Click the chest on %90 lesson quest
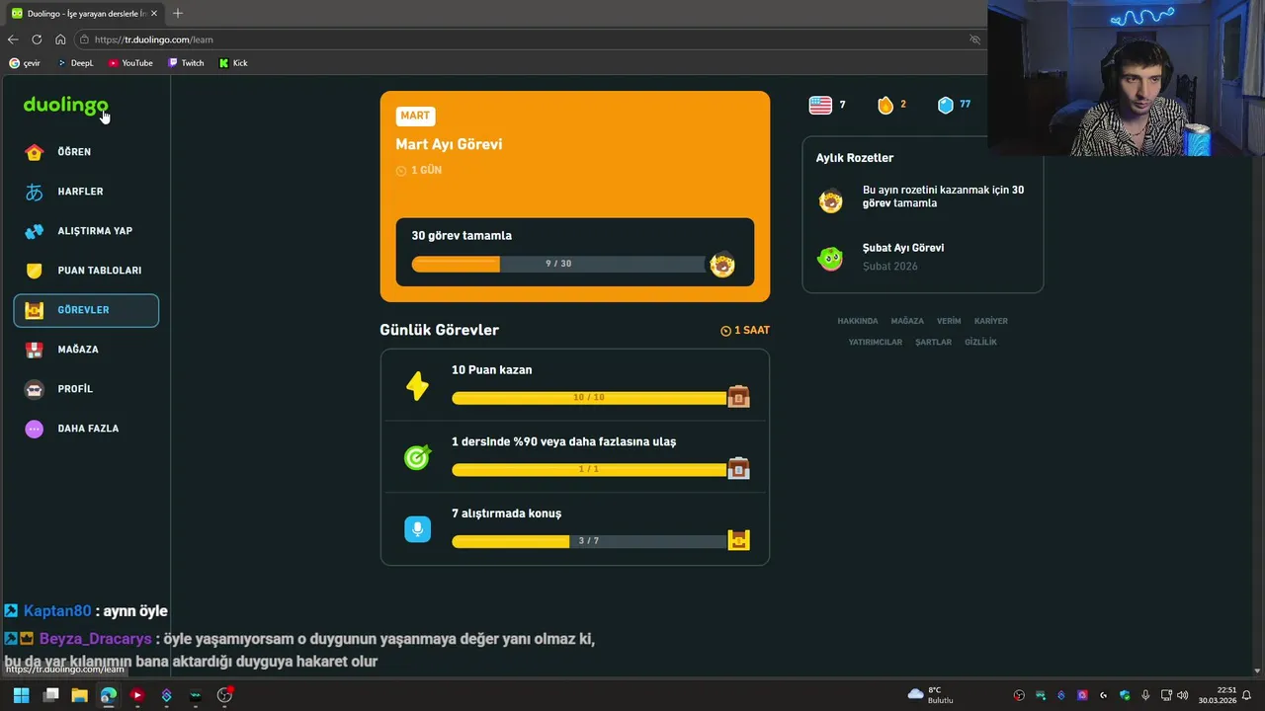Screen dimensions: 1265x711 tap(738, 468)
